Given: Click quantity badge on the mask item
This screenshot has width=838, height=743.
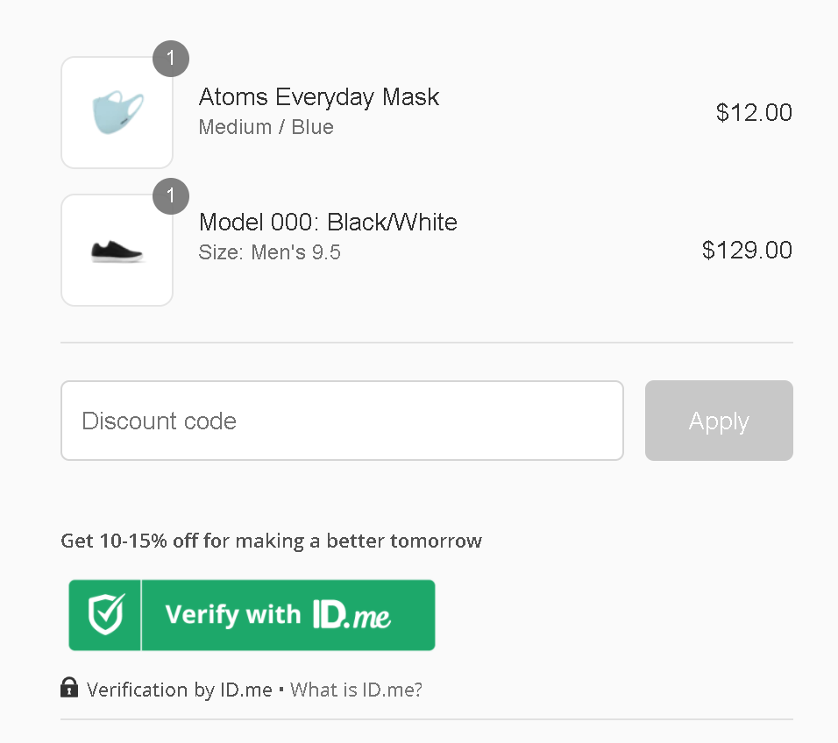Looking at the screenshot, I should pos(171,59).
